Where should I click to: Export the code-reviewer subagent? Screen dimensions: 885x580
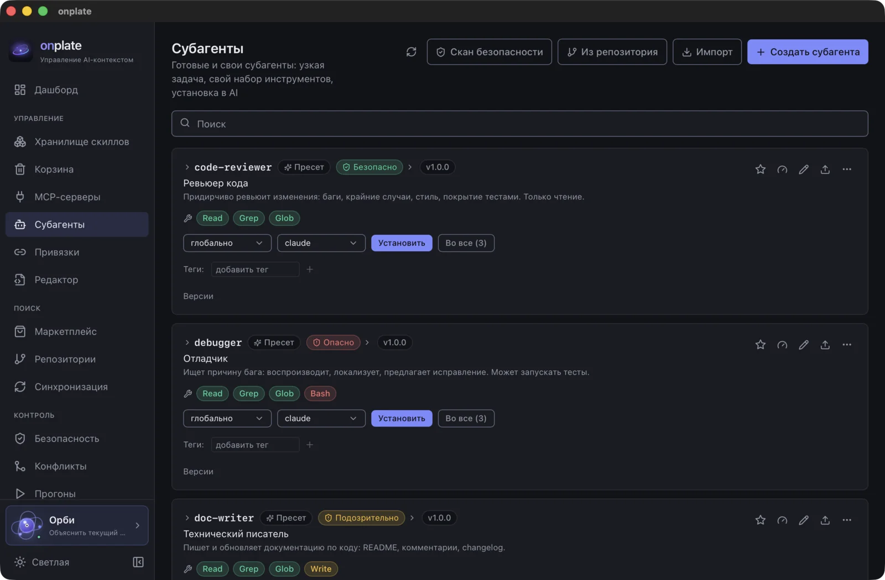[825, 170]
